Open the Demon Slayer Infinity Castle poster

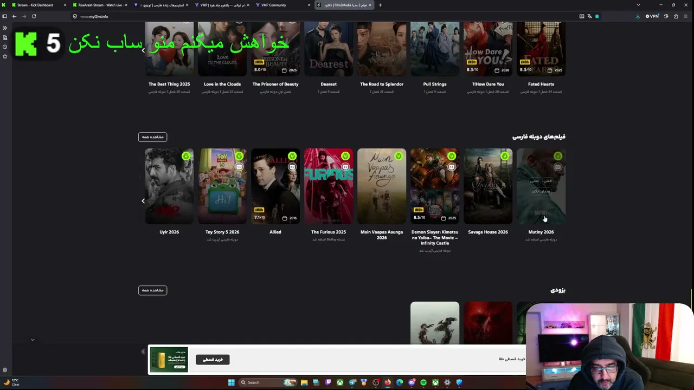[x=435, y=186]
